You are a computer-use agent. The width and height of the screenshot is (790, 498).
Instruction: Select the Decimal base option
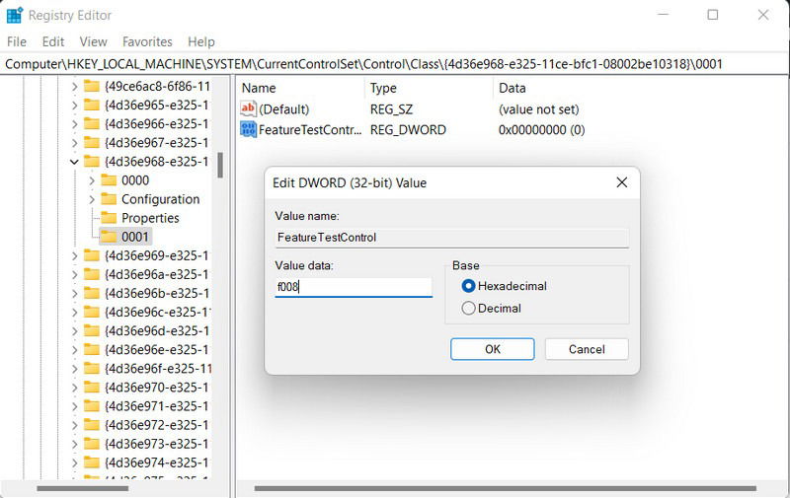468,308
